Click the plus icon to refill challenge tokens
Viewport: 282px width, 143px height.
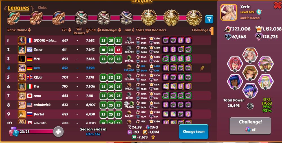point(58,131)
